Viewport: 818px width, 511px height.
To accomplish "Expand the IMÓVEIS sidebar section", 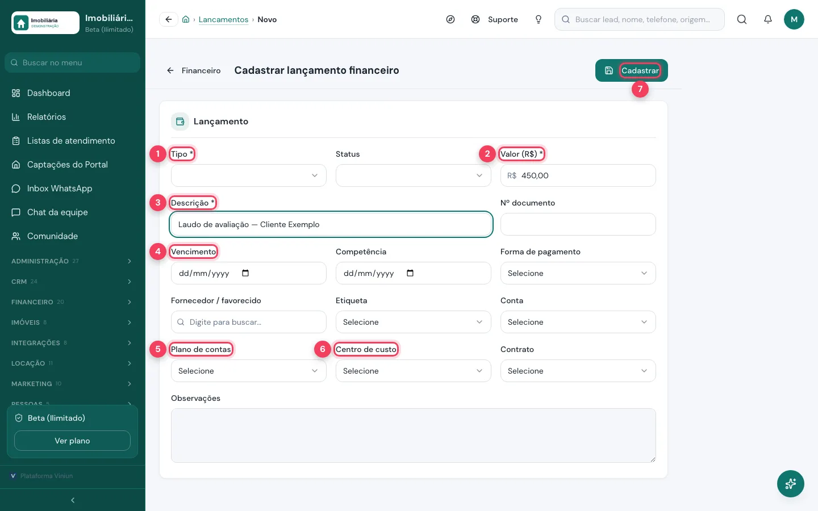I will click(73, 322).
